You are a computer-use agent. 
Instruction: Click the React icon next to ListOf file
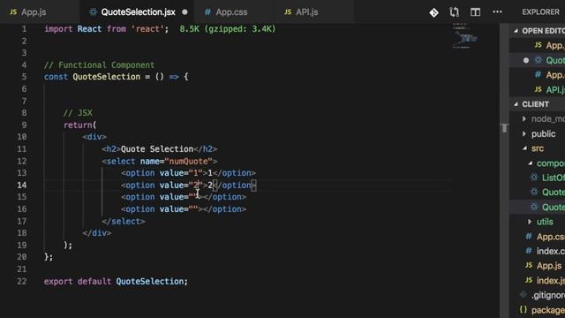(534, 178)
